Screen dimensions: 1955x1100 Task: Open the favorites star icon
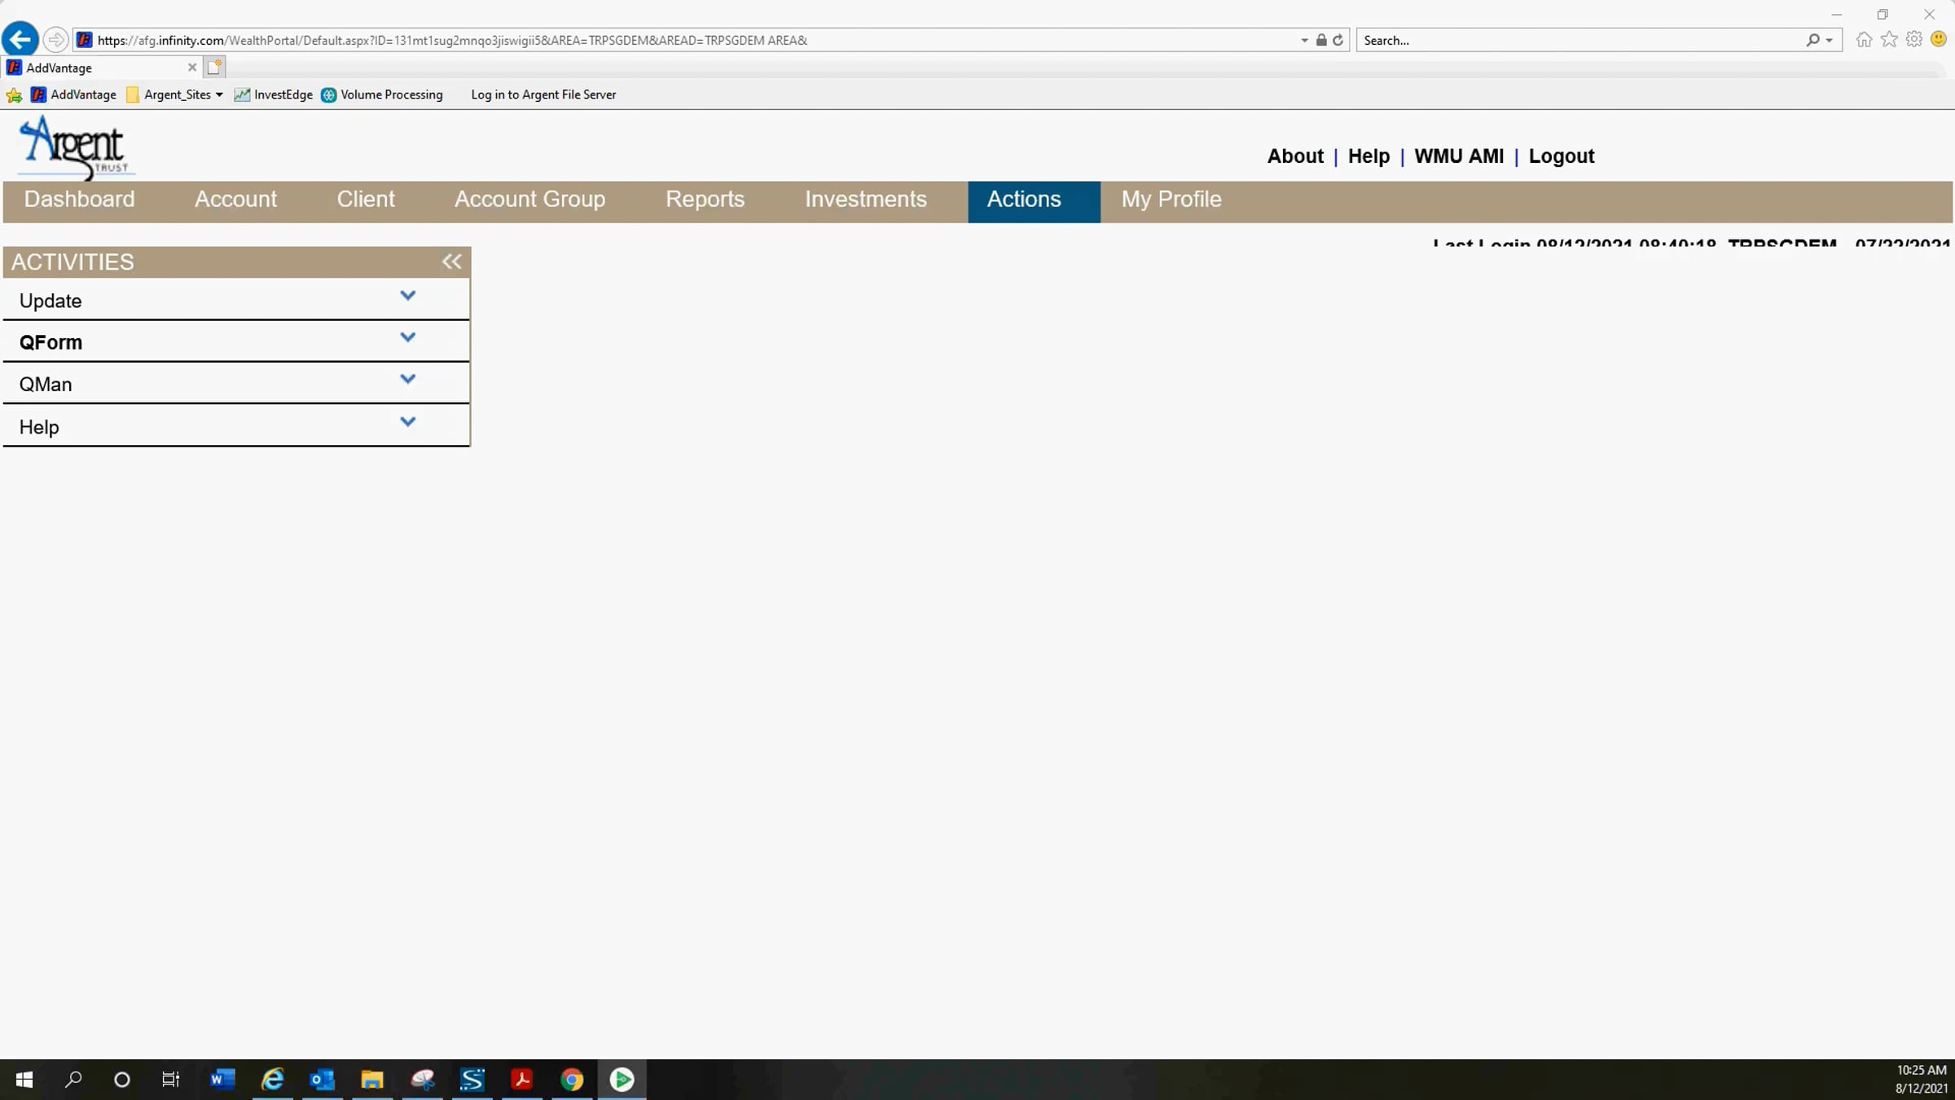coord(1889,39)
